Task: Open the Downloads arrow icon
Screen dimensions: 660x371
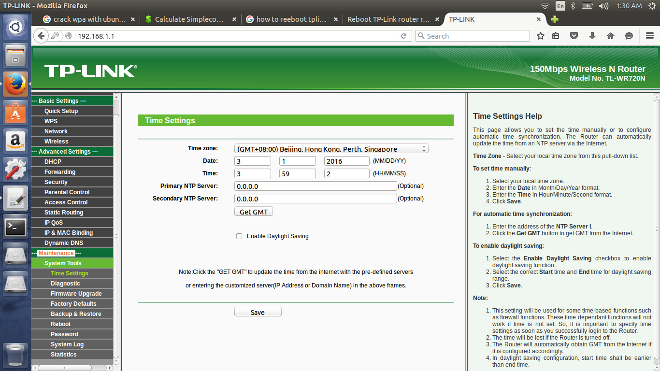Action: point(592,36)
